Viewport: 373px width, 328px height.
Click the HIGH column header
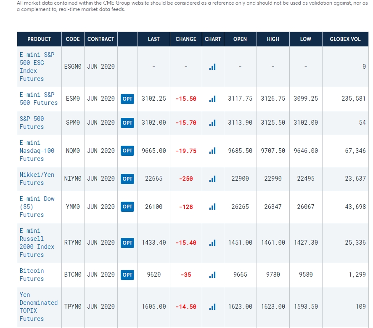pyautogui.click(x=273, y=39)
